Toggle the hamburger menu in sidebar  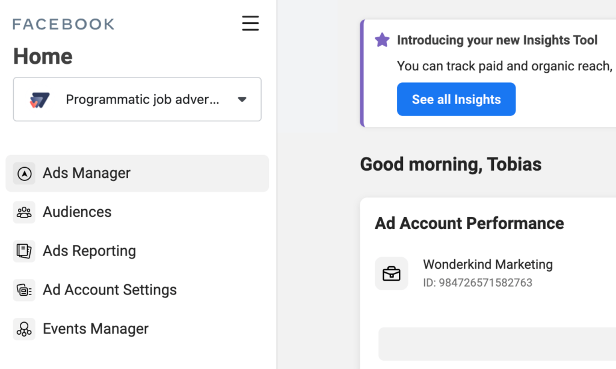[250, 23]
